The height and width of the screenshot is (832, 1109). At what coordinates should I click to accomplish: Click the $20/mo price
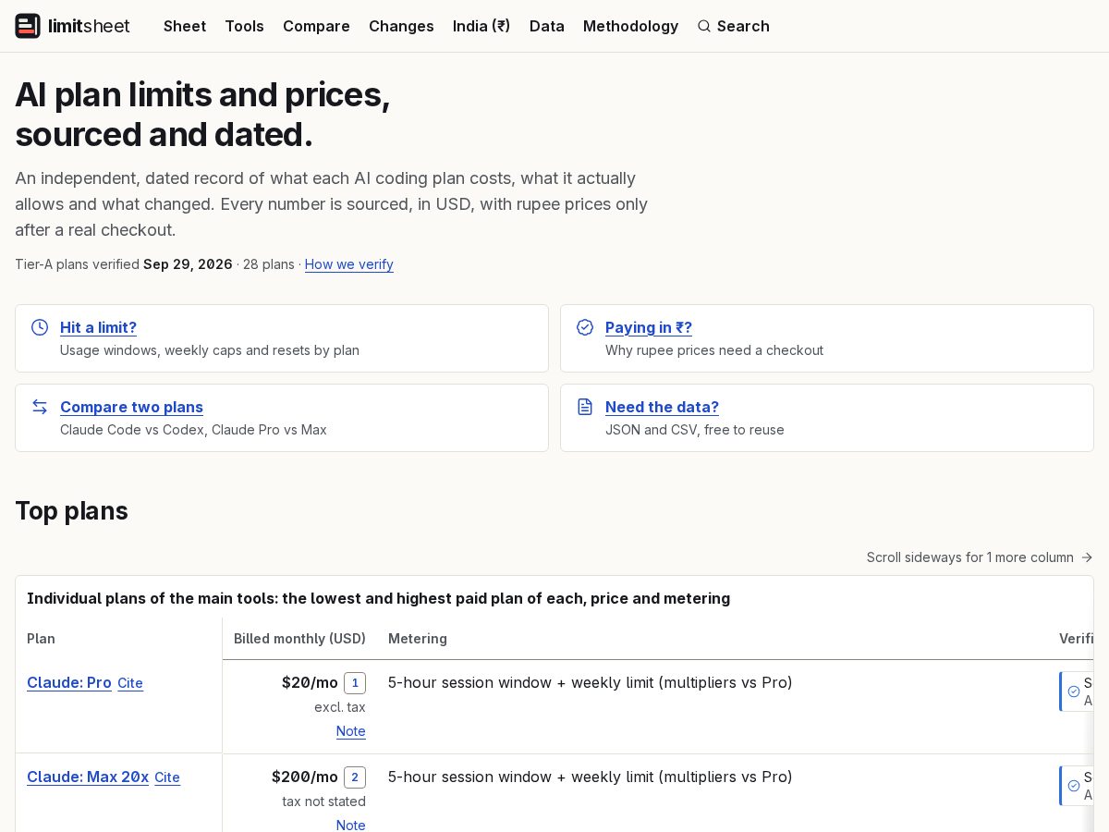(x=310, y=682)
